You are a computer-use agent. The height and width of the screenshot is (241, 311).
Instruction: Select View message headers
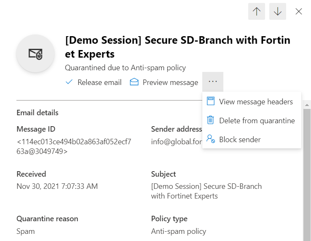coord(256,101)
